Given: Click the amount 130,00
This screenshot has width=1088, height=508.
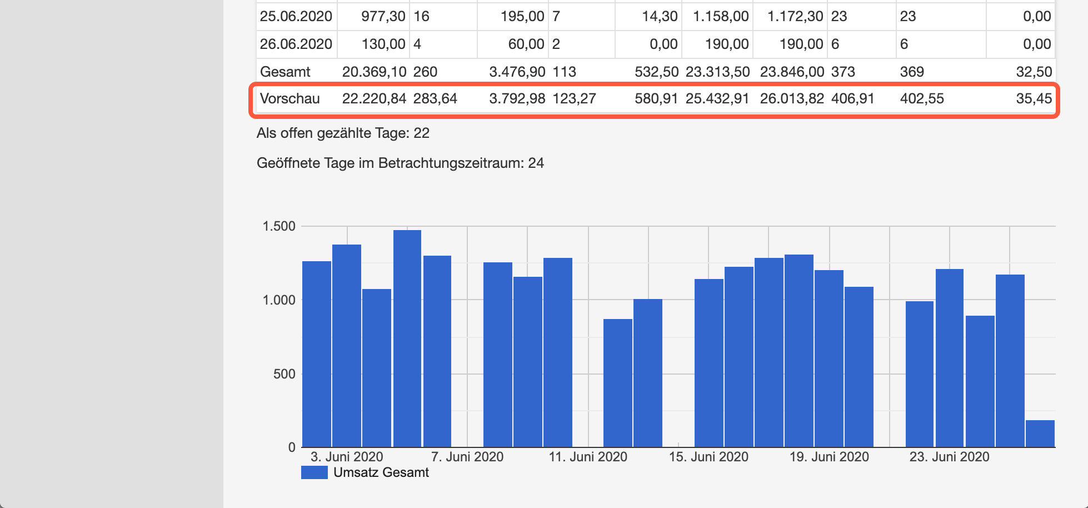Looking at the screenshot, I should [383, 44].
